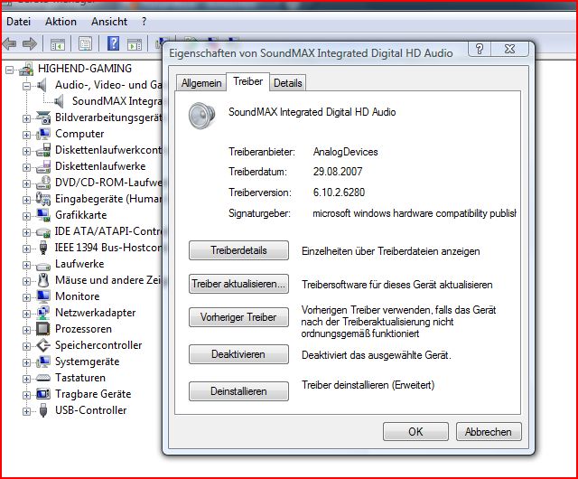
Task: Select the Tastaturen tree item
Action: point(80,378)
